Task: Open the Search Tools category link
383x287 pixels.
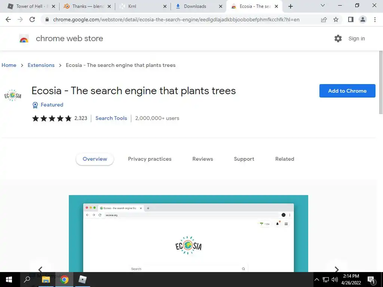Action: [111, 118]
